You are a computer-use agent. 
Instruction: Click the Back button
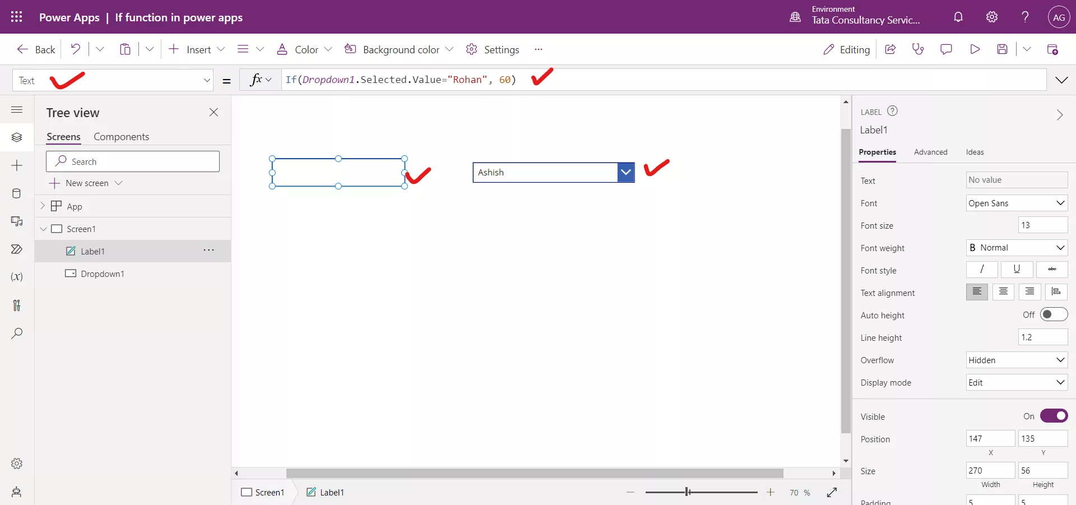35,49
